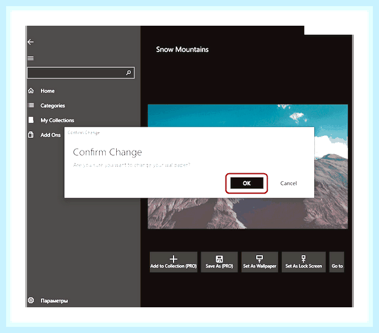Screen dimensions: 379x333
Task: Open My Collections in sidebar
Action: 57,120
